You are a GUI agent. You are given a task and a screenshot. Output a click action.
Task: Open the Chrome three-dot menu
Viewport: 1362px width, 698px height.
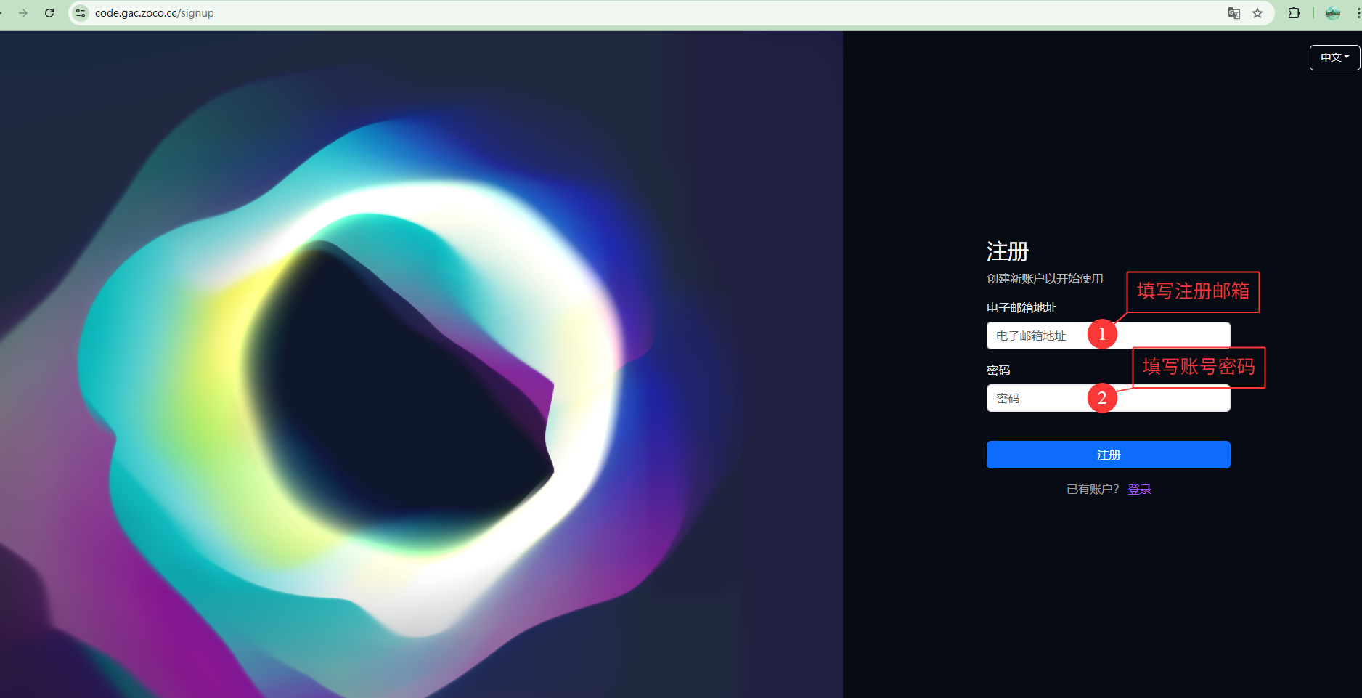(1358, 13)
